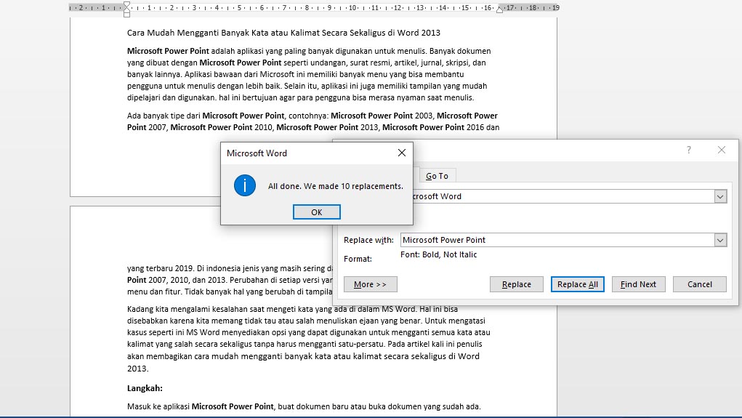
Task: Click OK in the Microsoft Word message
Action: [316, 212]
